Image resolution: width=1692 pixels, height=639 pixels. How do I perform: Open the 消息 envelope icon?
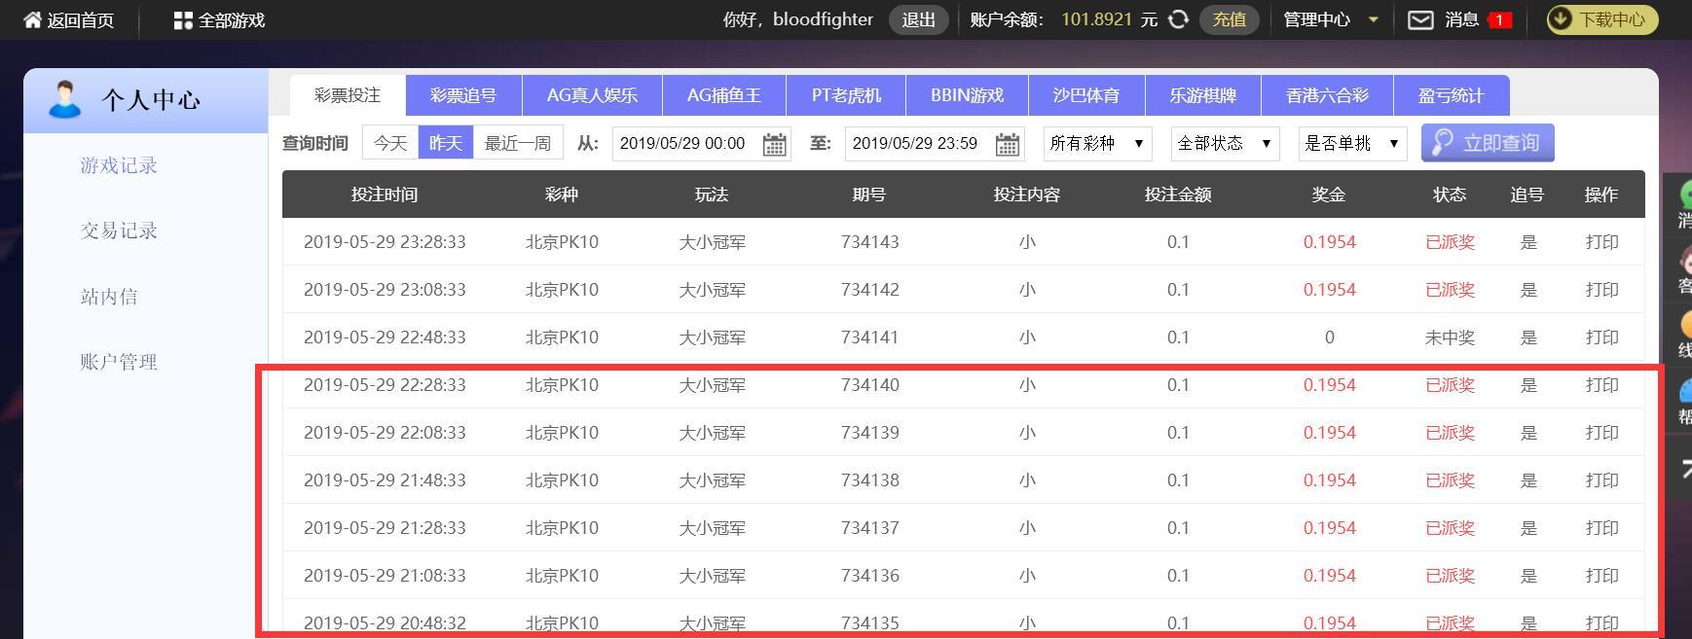click(1420, 19)
